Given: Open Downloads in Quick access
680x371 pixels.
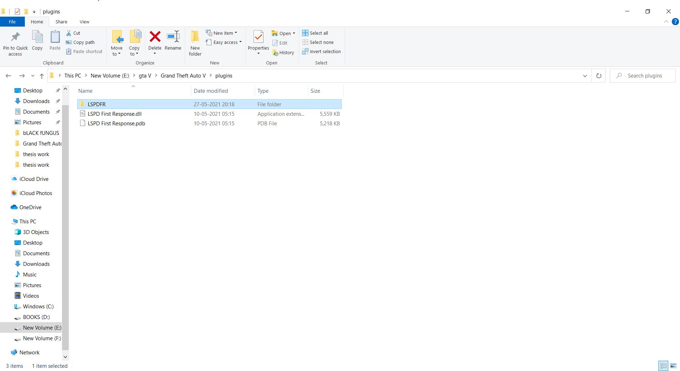Looking at the screenshot, I should [x=36, y=101].
